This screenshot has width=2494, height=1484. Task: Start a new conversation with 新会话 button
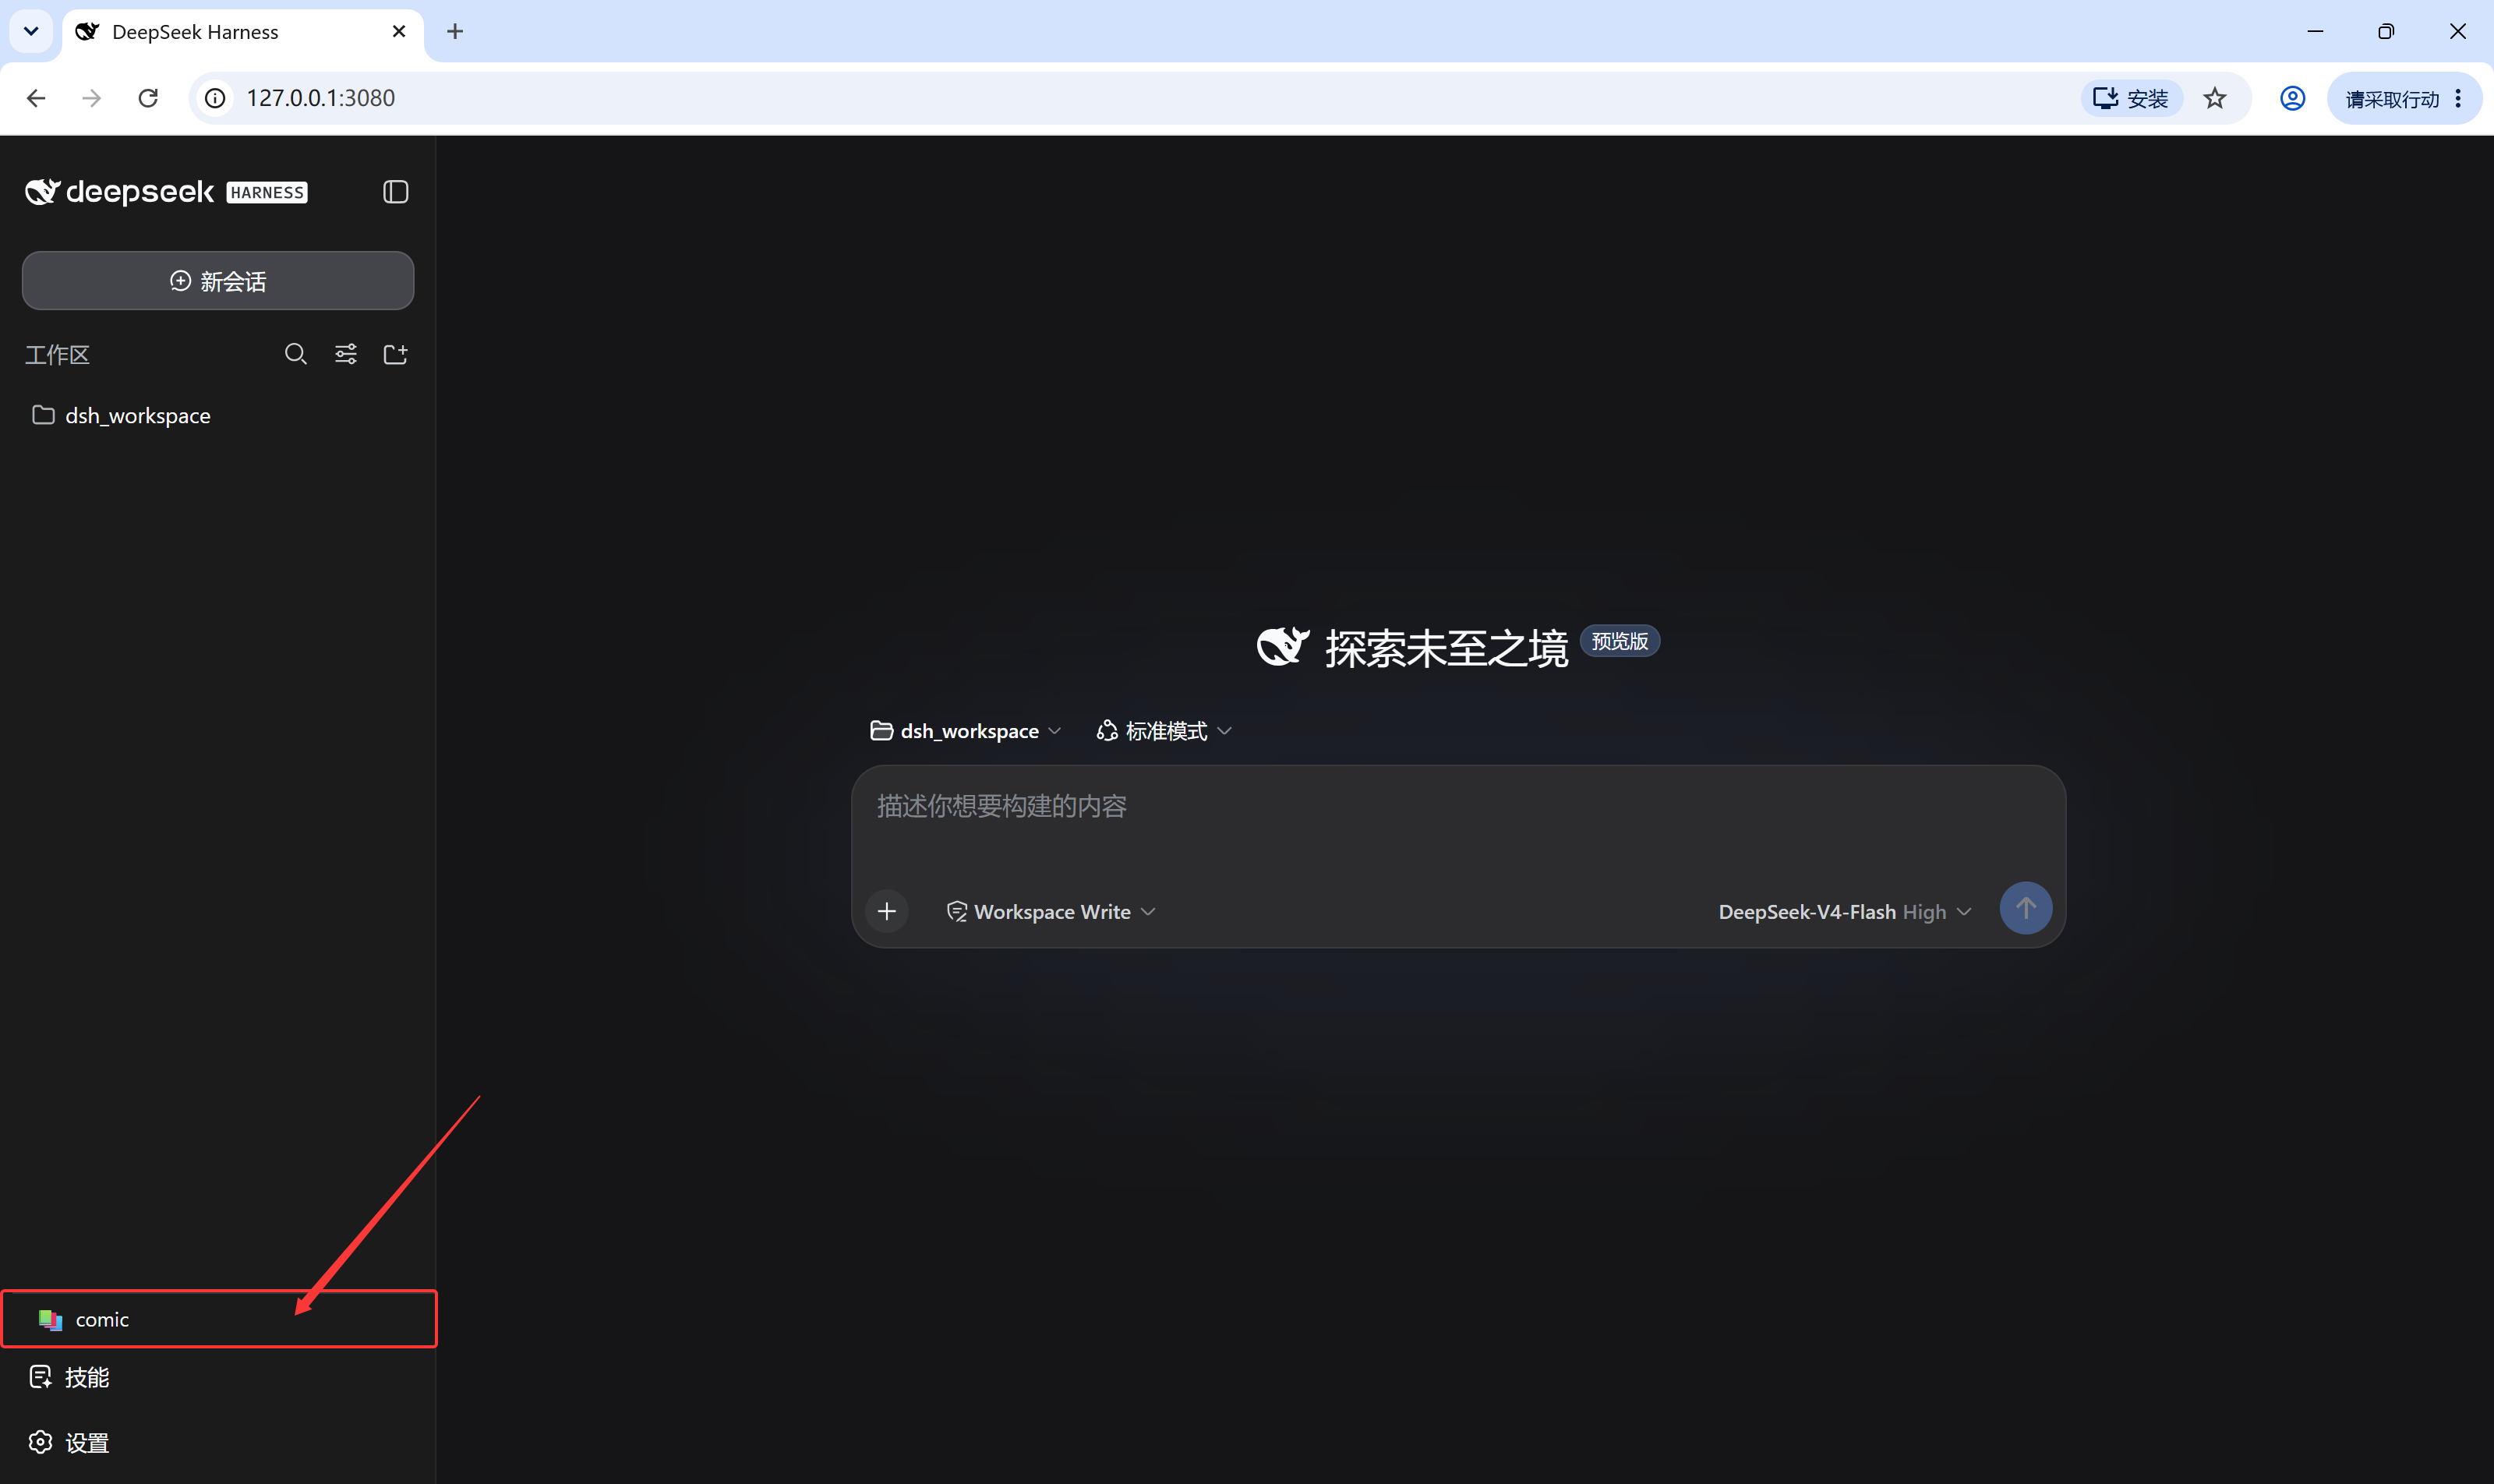pyautogui.click(x=218, y=281)
